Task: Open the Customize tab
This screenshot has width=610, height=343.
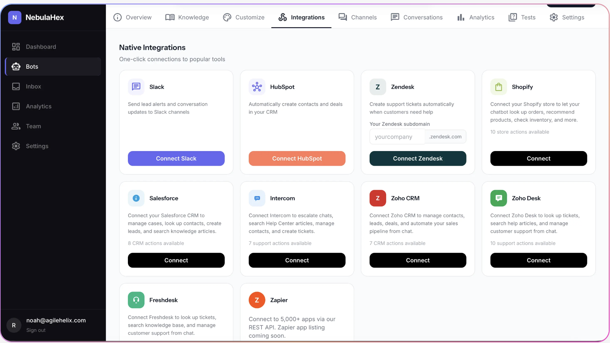Action: click(x=244, y=17)
